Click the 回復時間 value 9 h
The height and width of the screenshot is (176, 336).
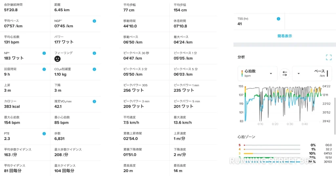(7, 74)
